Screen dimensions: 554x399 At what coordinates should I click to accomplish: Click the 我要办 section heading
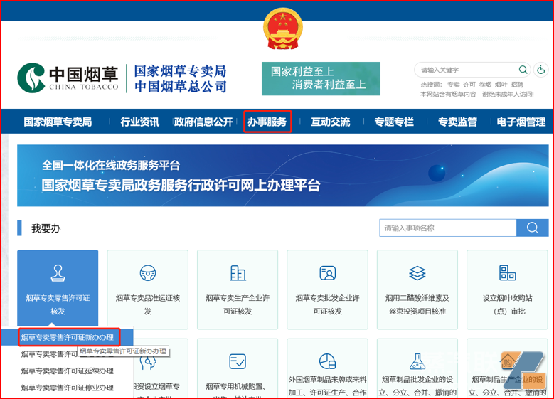pyautogui.click(x=46, y=228)
